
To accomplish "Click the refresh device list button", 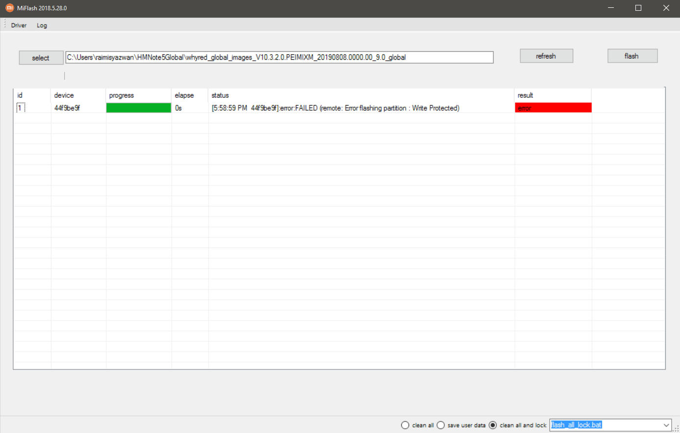I will tap(546, 56).
